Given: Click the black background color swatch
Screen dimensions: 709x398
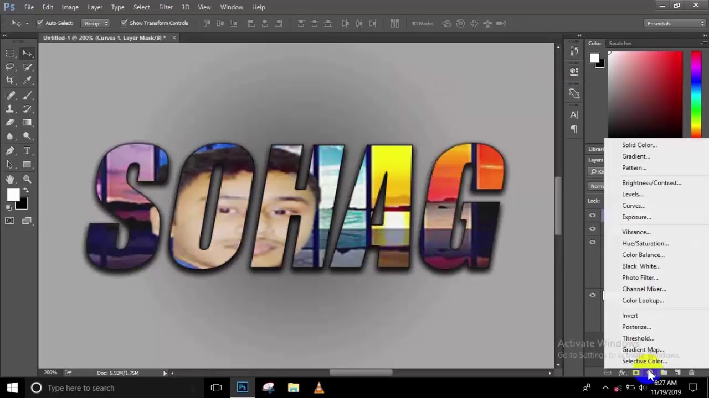Looking at the screenshot, I should click(23, 205).
